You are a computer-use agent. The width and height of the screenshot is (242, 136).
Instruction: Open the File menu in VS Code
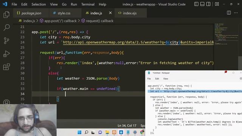14,4
